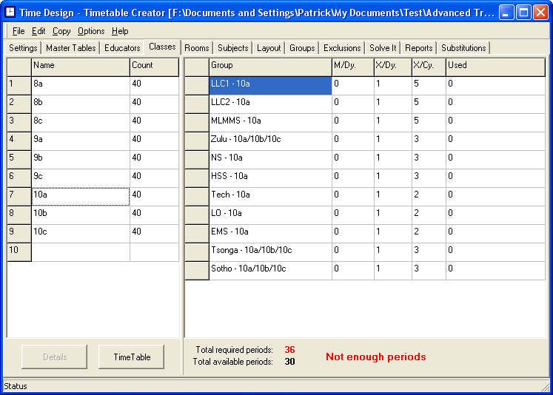The height and width of the screenshot is (395, 553).
Task: Open the Solve It tab
Action: [x=383, y=48]
